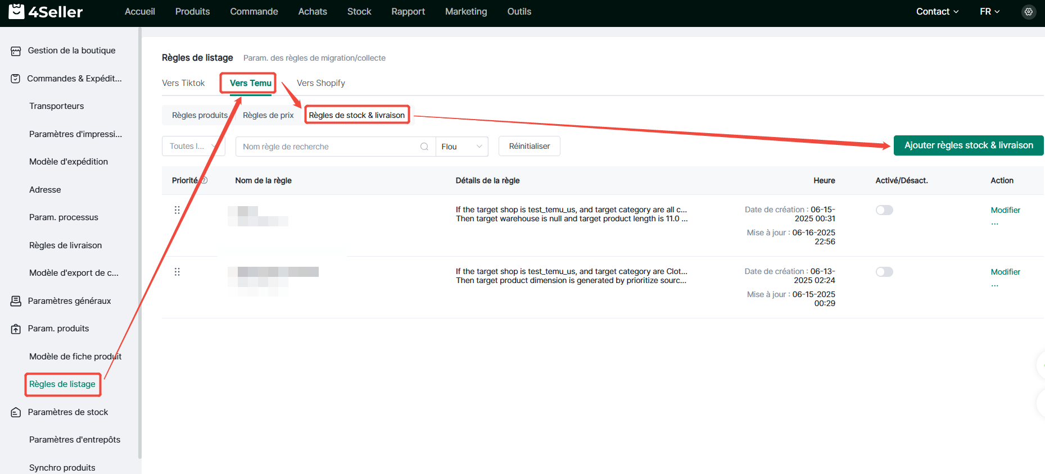Click the Réinitialiser button
The image size is (1045, 474).
click(530, 146)
